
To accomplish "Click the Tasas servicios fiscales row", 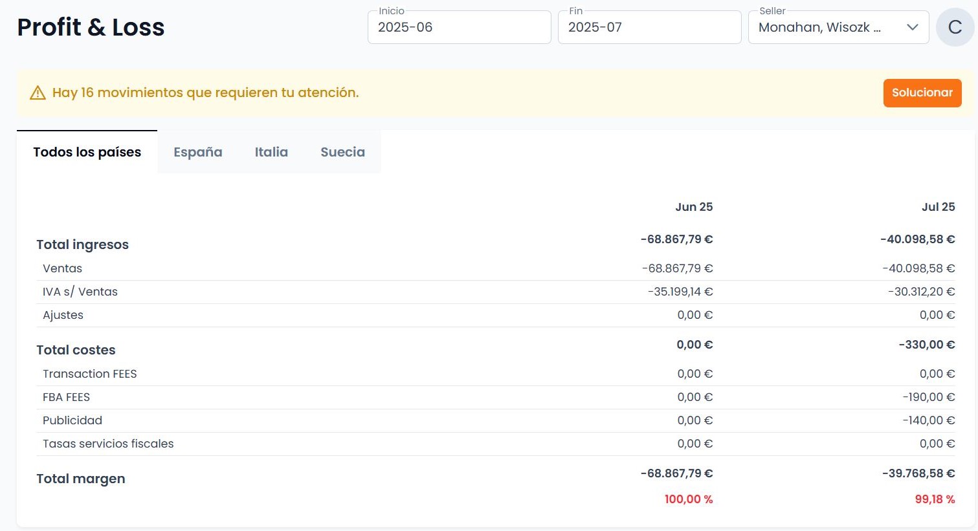I will [496, 444].
